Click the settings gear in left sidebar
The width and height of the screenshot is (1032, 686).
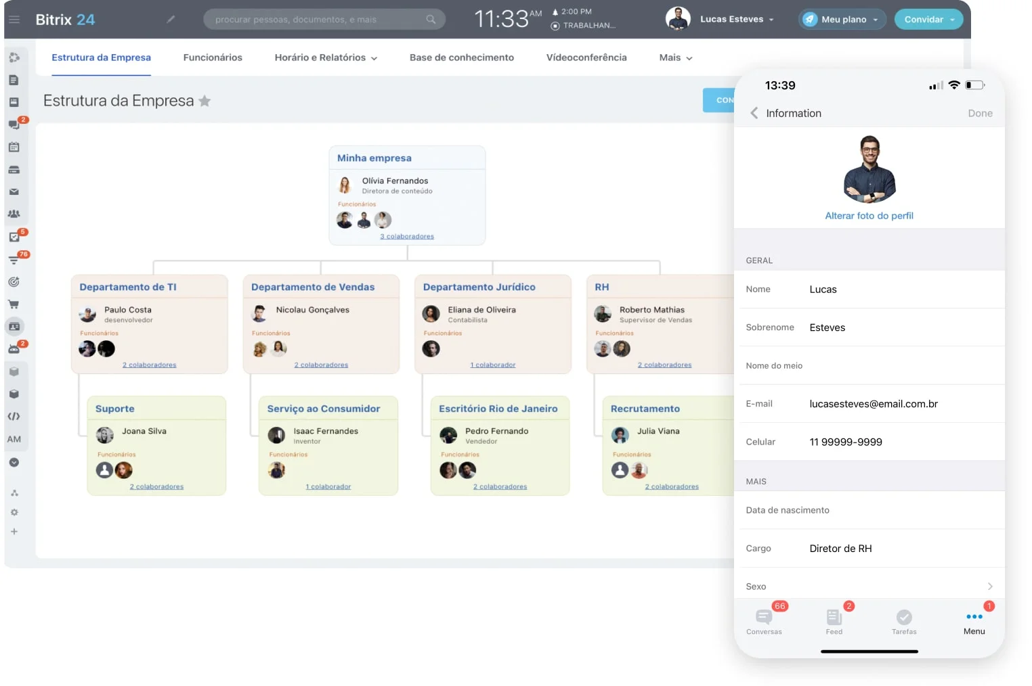coord(14,512)
